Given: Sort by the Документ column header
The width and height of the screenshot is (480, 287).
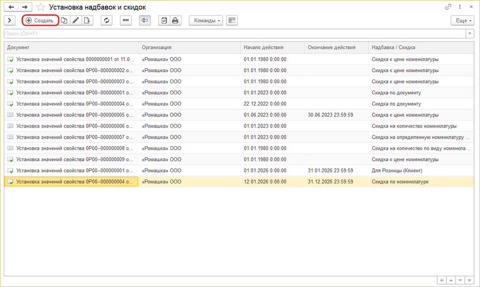Looking at the screenshot, I should pos(71,47).
